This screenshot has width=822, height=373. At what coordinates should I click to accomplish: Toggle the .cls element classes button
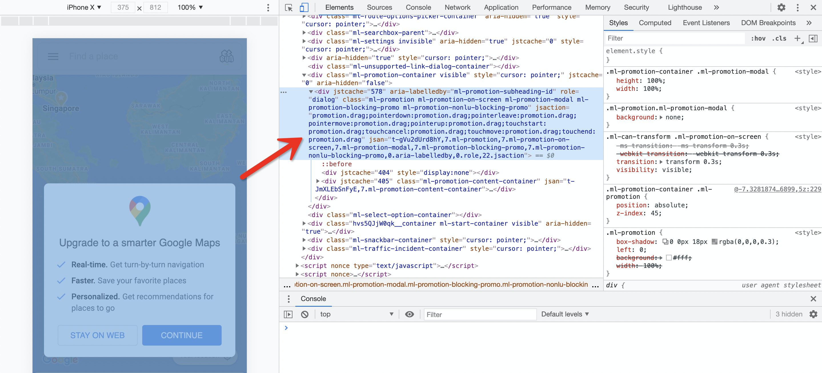(779, 38)
